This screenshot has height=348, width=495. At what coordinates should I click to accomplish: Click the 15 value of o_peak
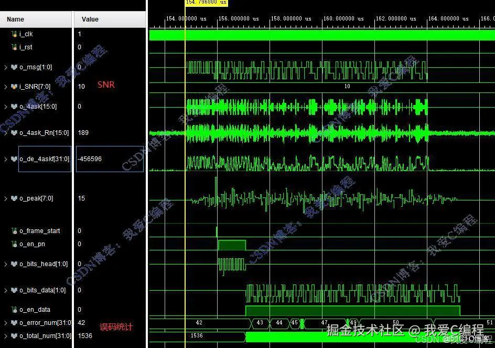coord(81,198)
